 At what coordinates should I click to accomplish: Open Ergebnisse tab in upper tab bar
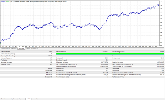point(14,48)
